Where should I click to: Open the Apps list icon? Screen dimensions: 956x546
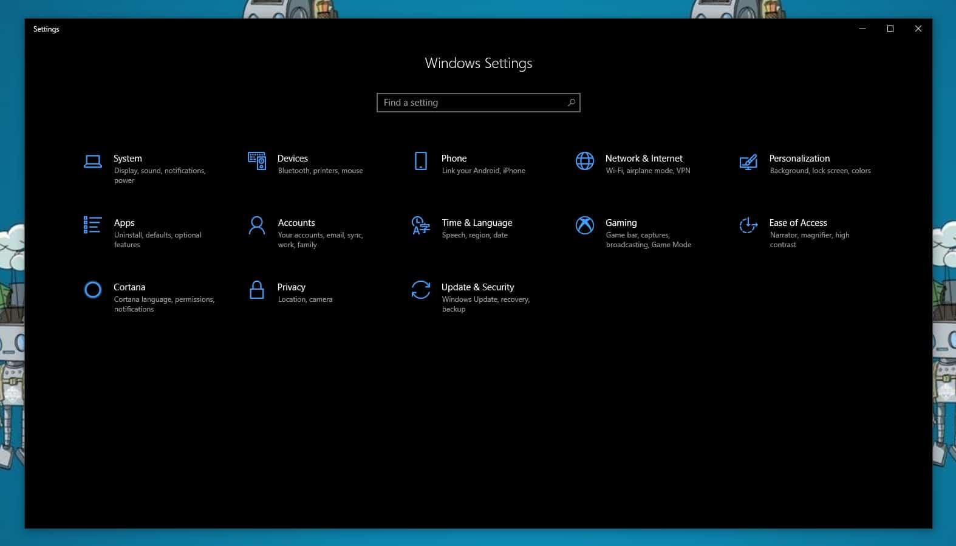coord(92,225)
